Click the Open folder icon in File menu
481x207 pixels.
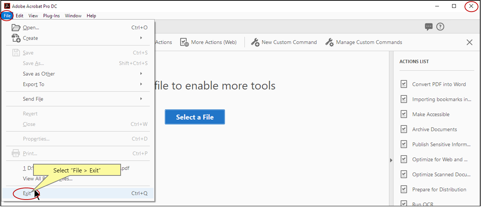(16, 27)
